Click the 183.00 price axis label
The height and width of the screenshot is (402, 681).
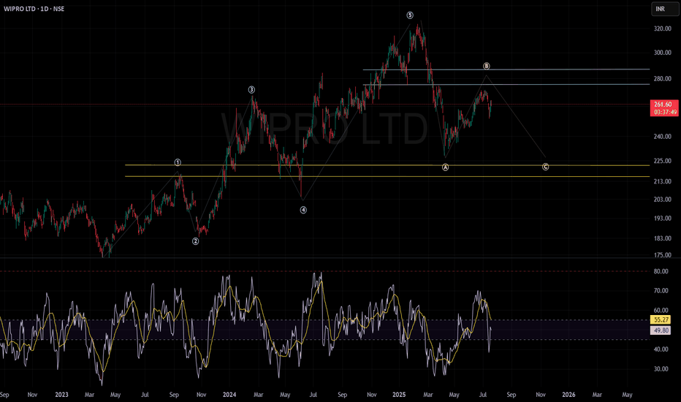click(x=662, y=238)
